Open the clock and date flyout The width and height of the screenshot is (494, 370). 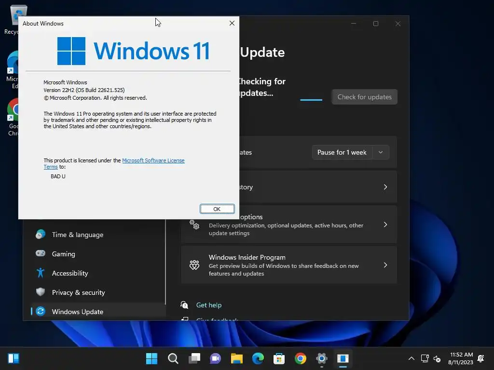(x=461, y=358)
